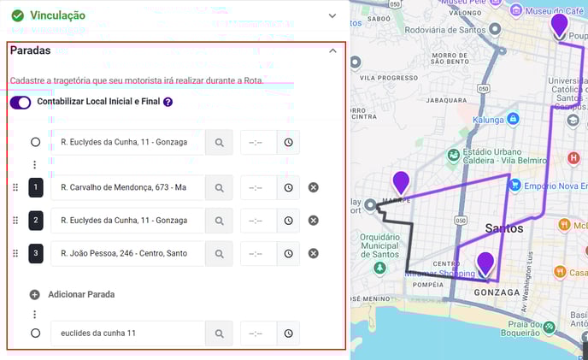Delete stop 2 using its X icon
Image resolution: width=588 pixels, height=360 pixels.
(314, 221)
